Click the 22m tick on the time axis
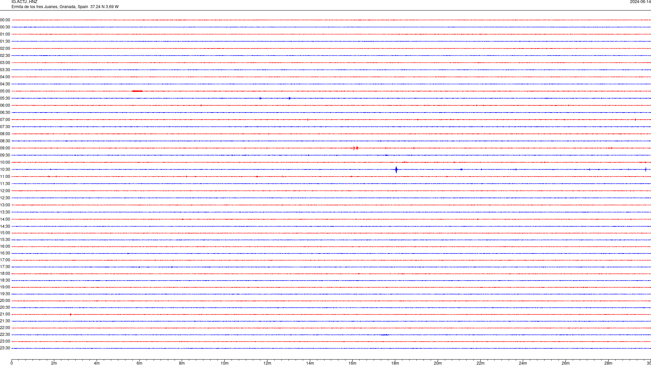Viewport: 651px width, 366px height. (x=480, y=363)
